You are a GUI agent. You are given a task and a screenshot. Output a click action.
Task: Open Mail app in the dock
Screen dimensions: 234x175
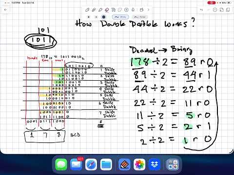pyautogui.click(x=76, y=164)
